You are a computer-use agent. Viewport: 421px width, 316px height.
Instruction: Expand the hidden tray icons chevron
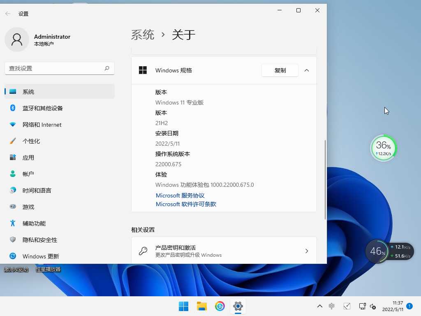(x=320, y=306)
